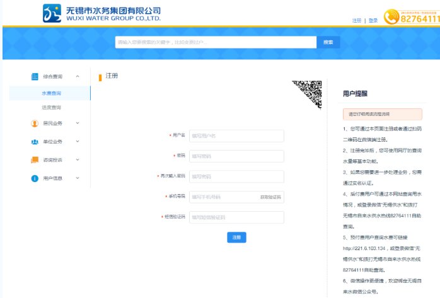Screen dimensions: 440x298
Task: Open the 登录 link in header
Action: [x=373, y=20]
